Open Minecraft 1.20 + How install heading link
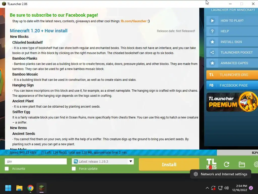 point(39,31)
